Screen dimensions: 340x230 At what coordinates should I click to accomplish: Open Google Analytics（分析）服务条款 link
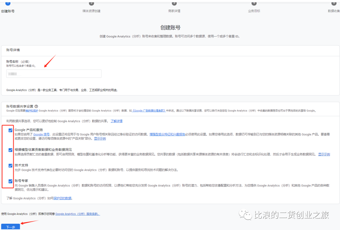[77, 214]
